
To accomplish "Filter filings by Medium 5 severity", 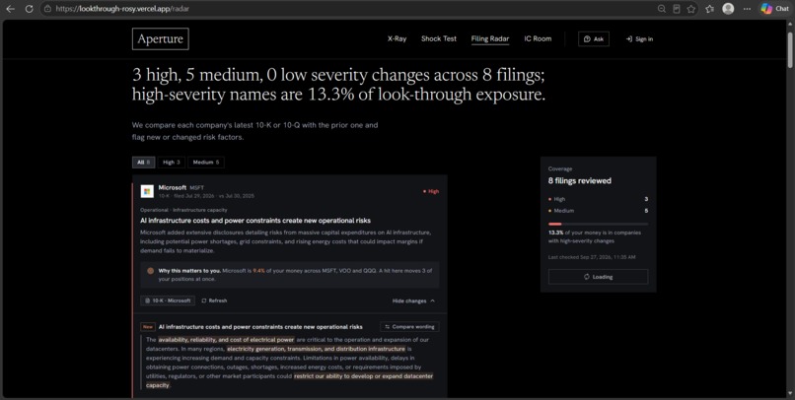I will tap(206, 162).
